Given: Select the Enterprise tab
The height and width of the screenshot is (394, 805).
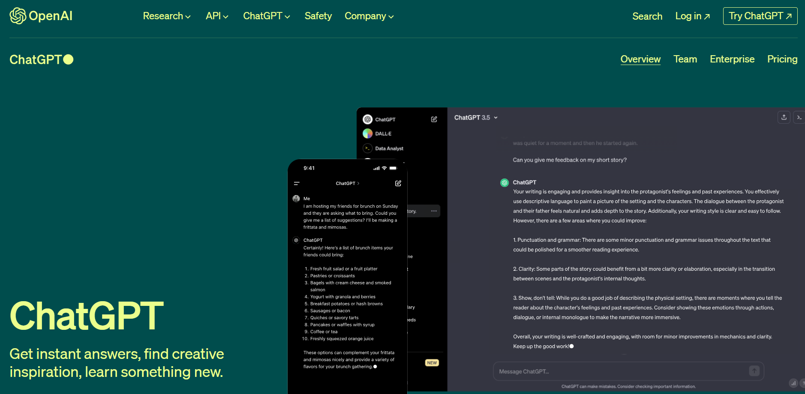Looking at the screenshot, I should point(732,59).
